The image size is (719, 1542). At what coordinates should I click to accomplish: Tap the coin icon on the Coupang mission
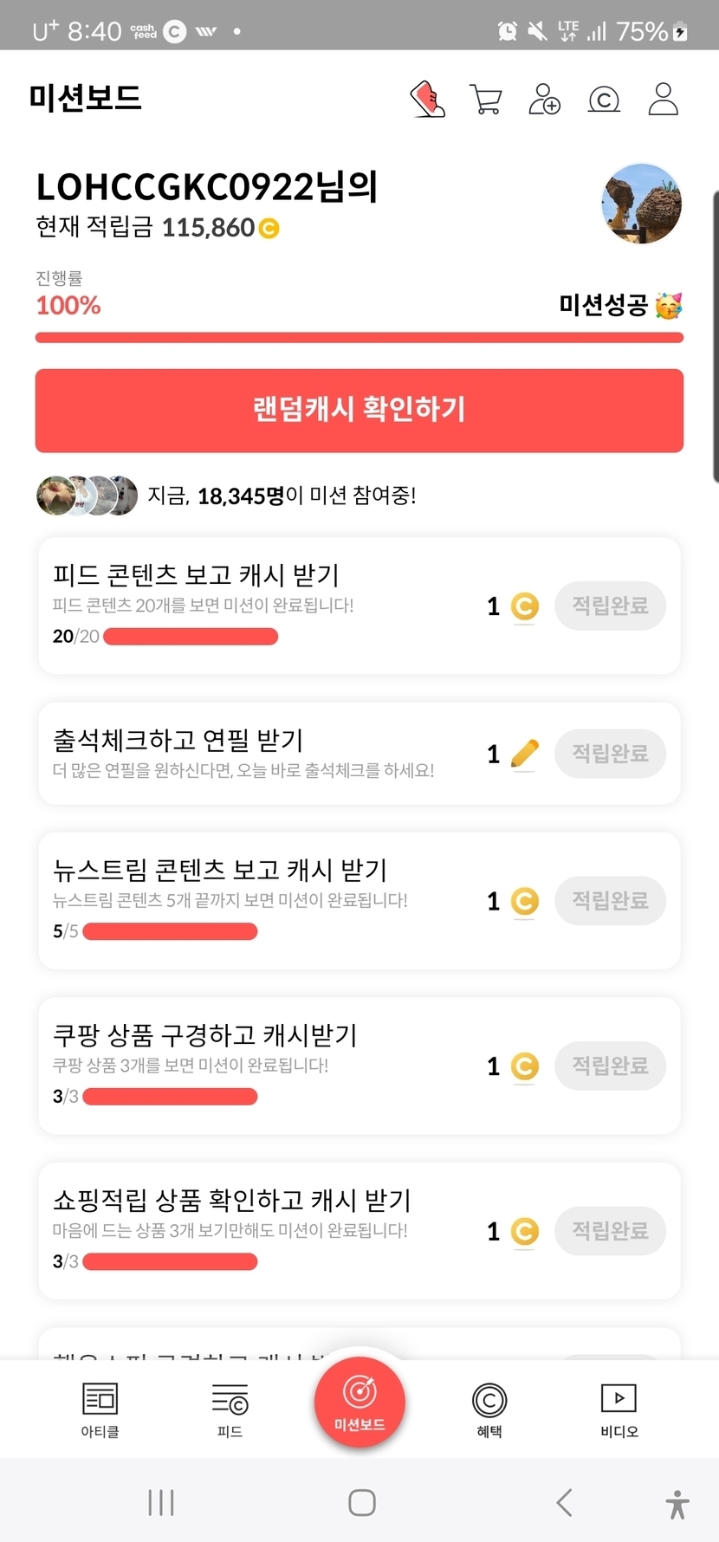524,1066
